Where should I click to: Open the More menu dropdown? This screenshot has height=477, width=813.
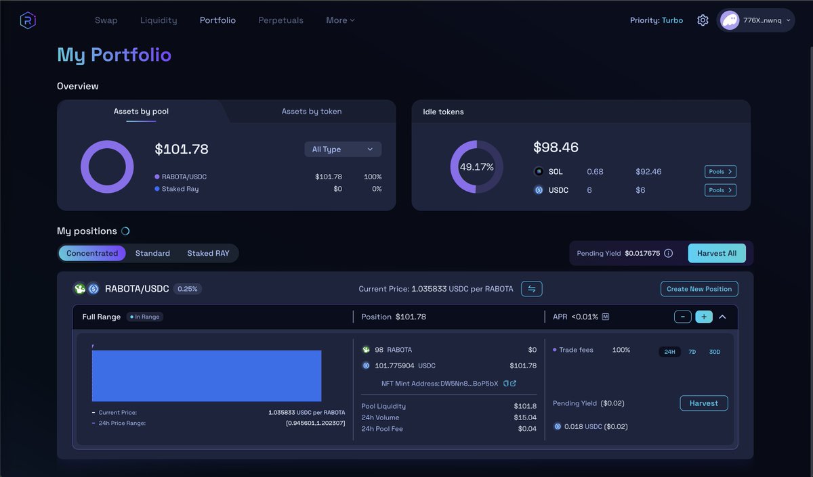point(340,20)
